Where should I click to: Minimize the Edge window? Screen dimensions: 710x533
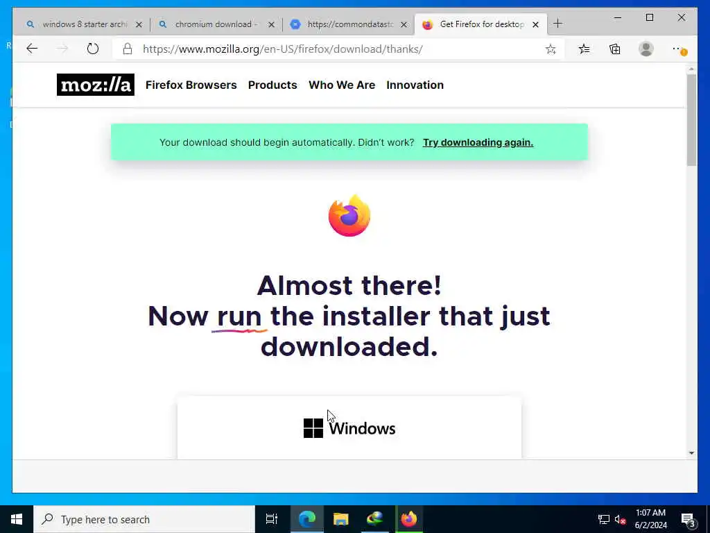[618, 17]
